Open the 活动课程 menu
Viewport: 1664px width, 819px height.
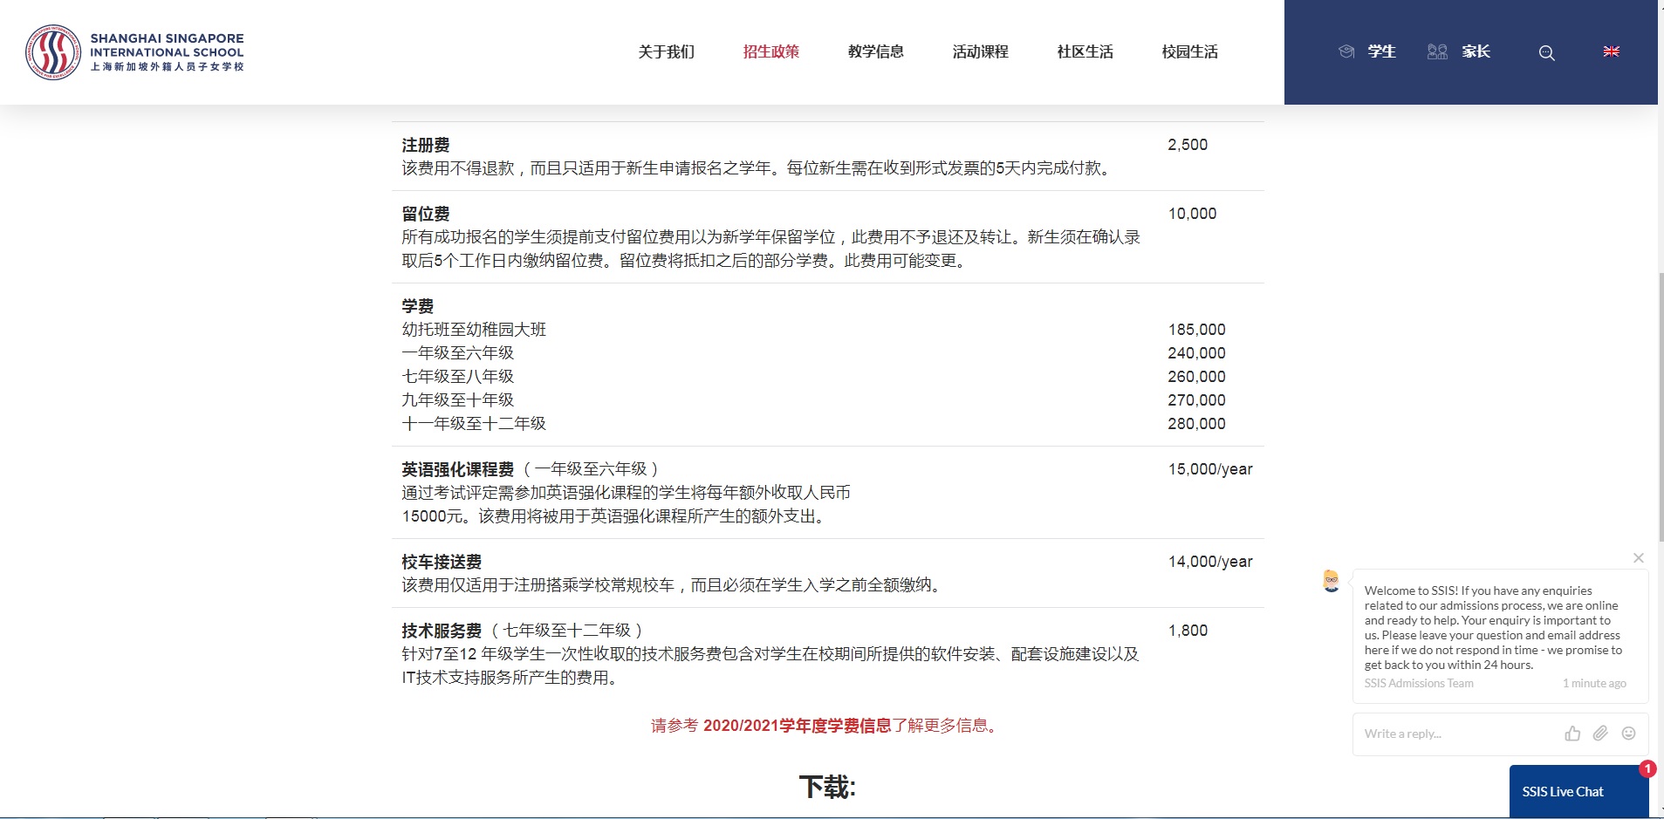pos(980,52)
